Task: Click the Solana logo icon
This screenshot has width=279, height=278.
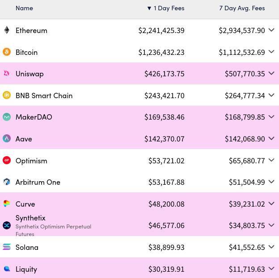Action: point(7,247)
